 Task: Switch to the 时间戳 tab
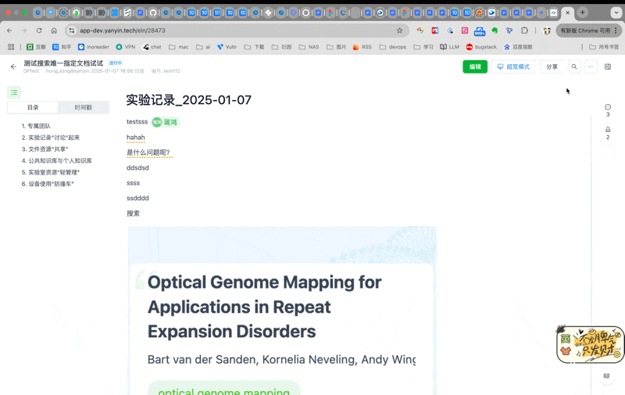coord(83,107)
